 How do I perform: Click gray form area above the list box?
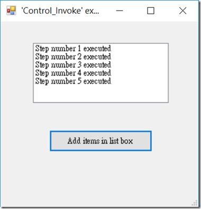tap(100, 32)
